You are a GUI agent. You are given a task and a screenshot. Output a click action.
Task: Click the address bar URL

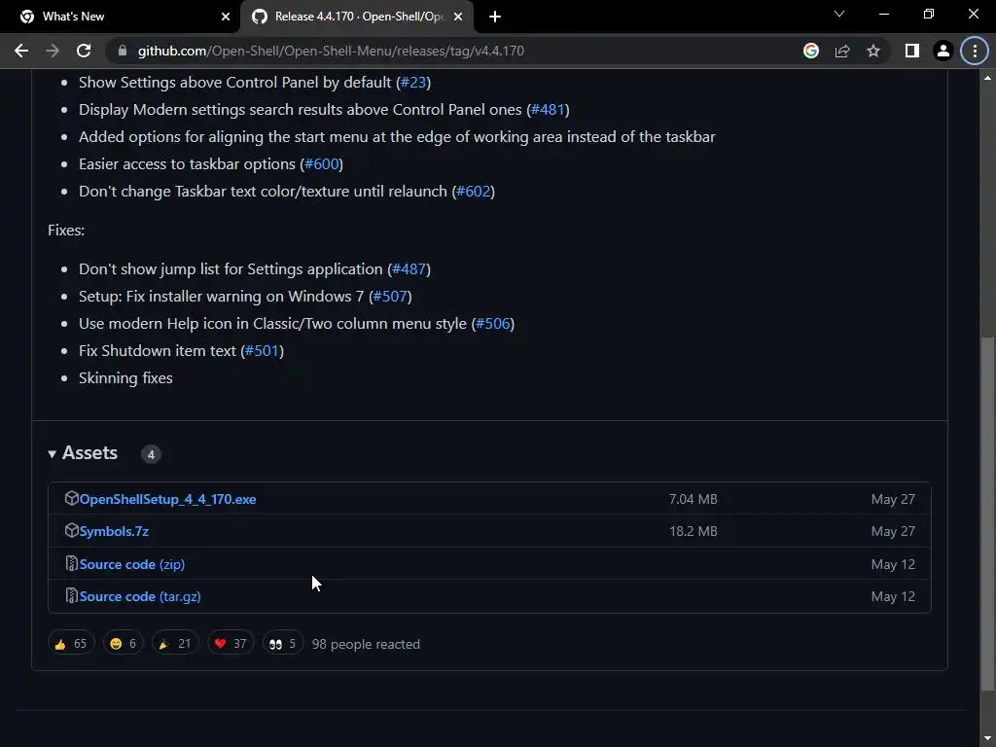(x=331, y=51)
